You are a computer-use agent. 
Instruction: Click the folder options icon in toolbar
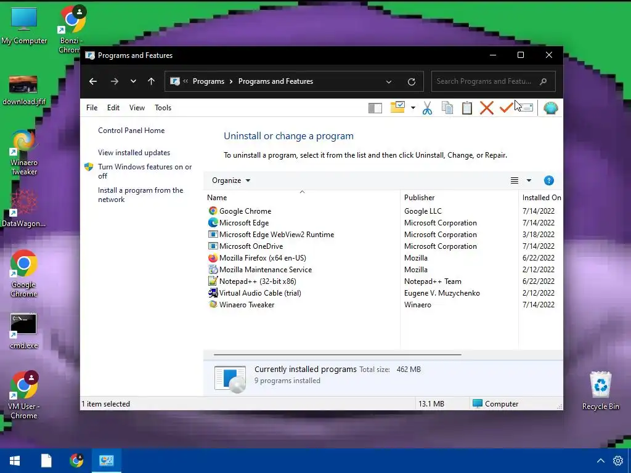(x=397, y=107)
